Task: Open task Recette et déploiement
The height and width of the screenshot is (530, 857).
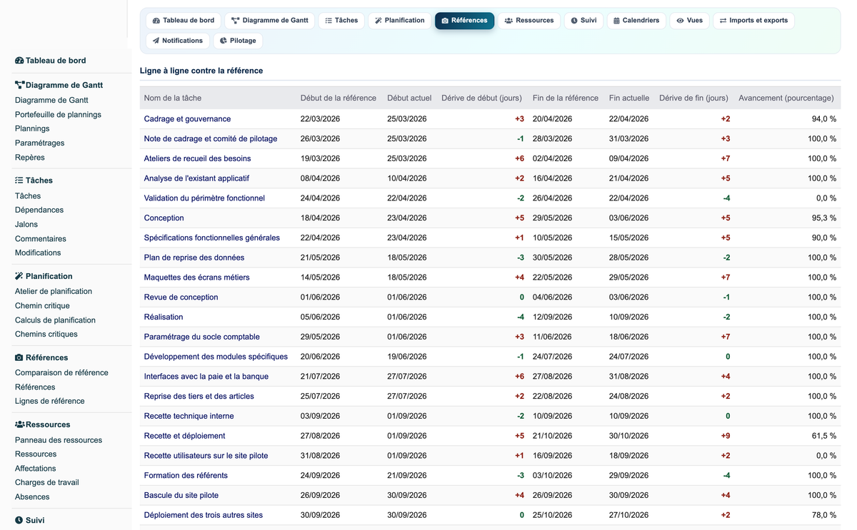Action: click(184, 436)
